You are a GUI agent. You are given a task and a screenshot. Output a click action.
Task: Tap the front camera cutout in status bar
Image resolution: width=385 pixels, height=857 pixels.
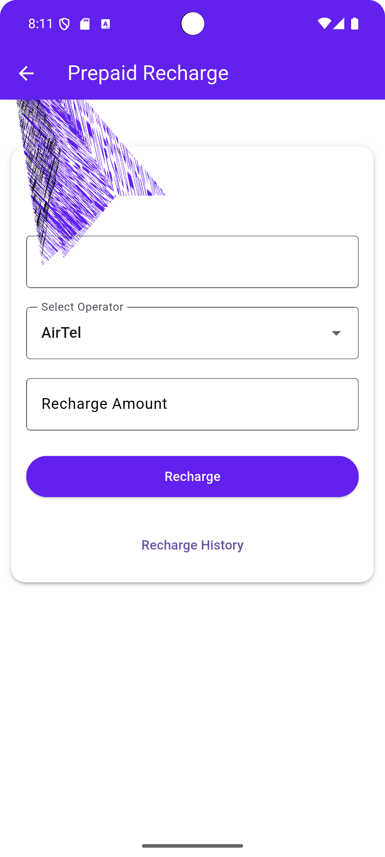(192, 24)
